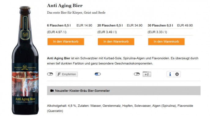Add 6 Flaschen to Warenkorb

(66, 42)
